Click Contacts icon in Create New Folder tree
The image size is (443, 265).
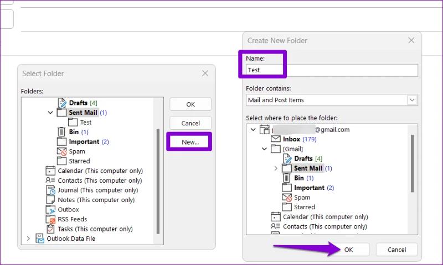click(x=275, y=226)
